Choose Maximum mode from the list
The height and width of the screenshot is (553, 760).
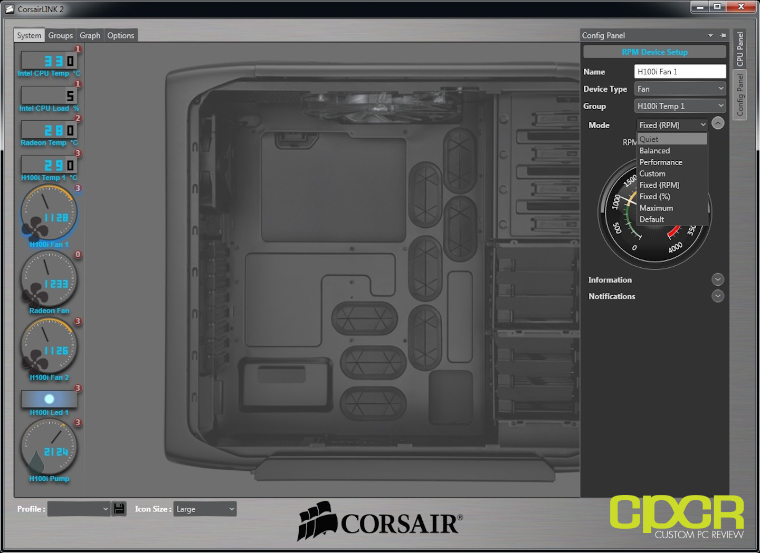click(672, 208)
